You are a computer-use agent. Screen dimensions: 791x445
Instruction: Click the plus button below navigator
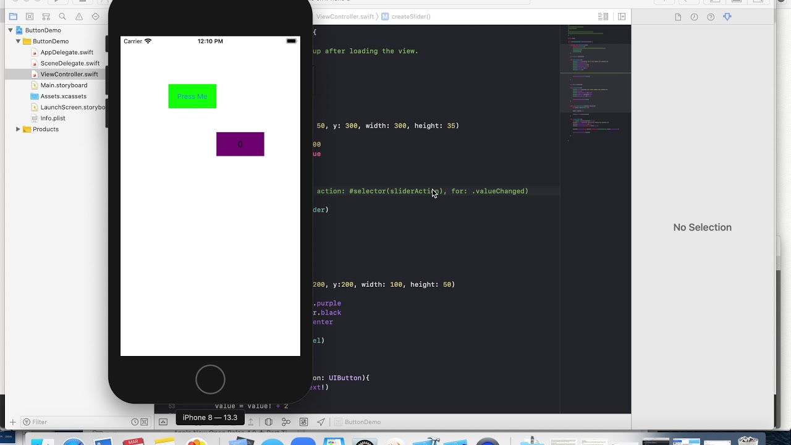(x=13, y=422)
